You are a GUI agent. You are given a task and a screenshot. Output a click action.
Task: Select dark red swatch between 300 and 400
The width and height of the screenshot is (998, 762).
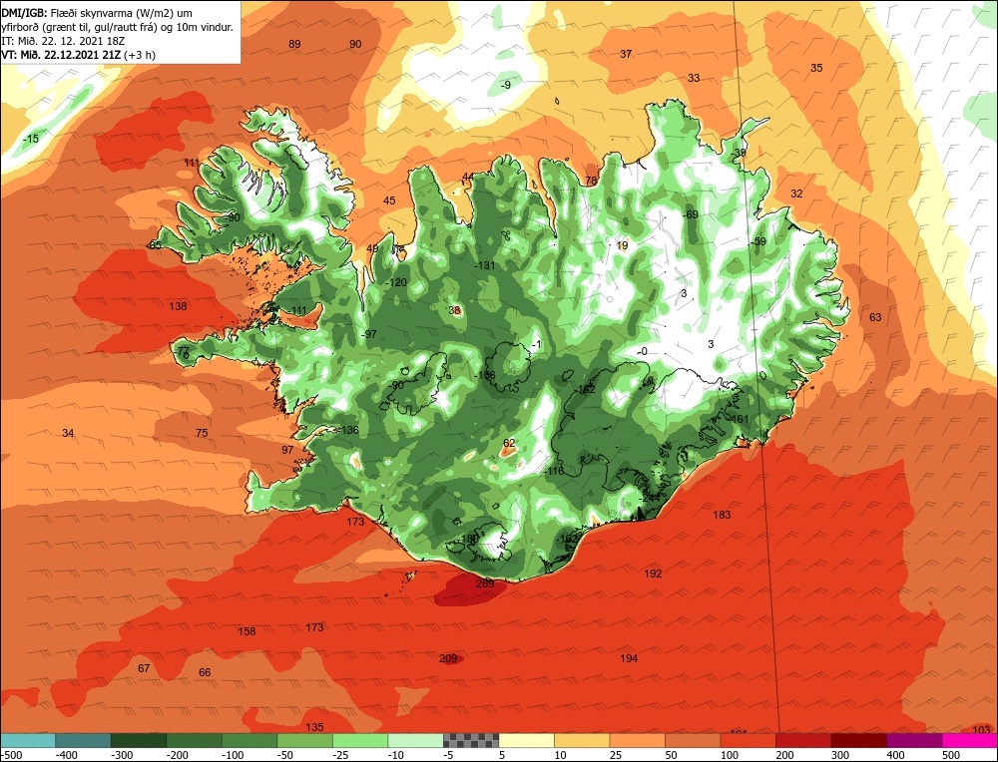(x=858, y=740)
